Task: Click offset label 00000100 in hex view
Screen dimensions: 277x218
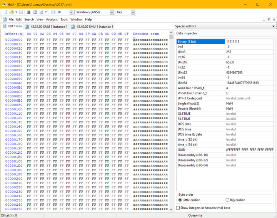Action: pos(14,109)
